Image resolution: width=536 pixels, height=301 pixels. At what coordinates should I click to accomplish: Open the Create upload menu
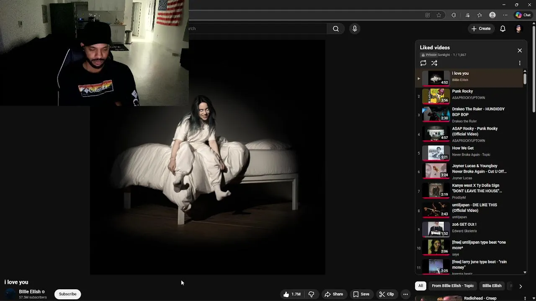click(481, 28)
